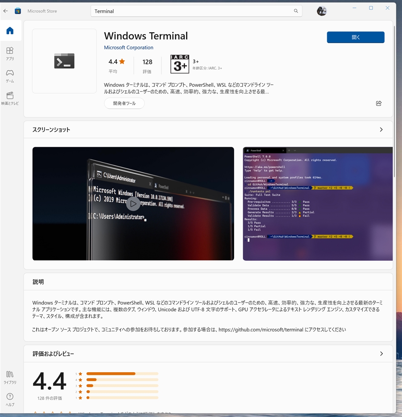Click the 1-star rating bar
This screenshot has width=402, height=417.
tap(122, 398)
